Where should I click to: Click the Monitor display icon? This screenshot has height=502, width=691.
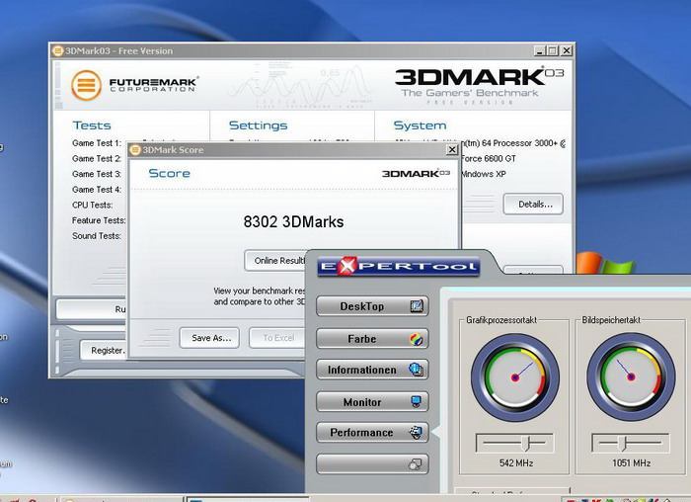click(x=416, y=401)
